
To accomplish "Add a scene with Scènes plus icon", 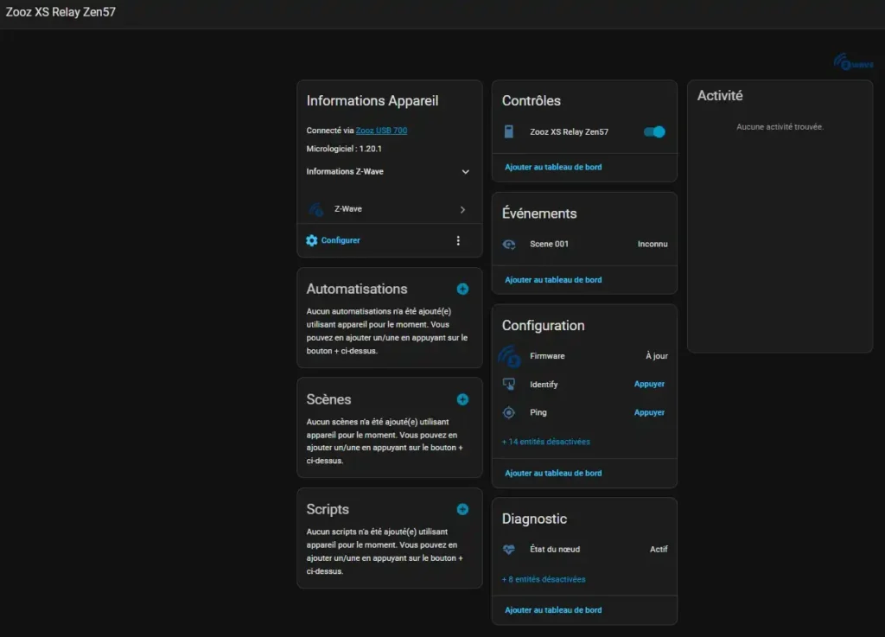I will (462, 399).
